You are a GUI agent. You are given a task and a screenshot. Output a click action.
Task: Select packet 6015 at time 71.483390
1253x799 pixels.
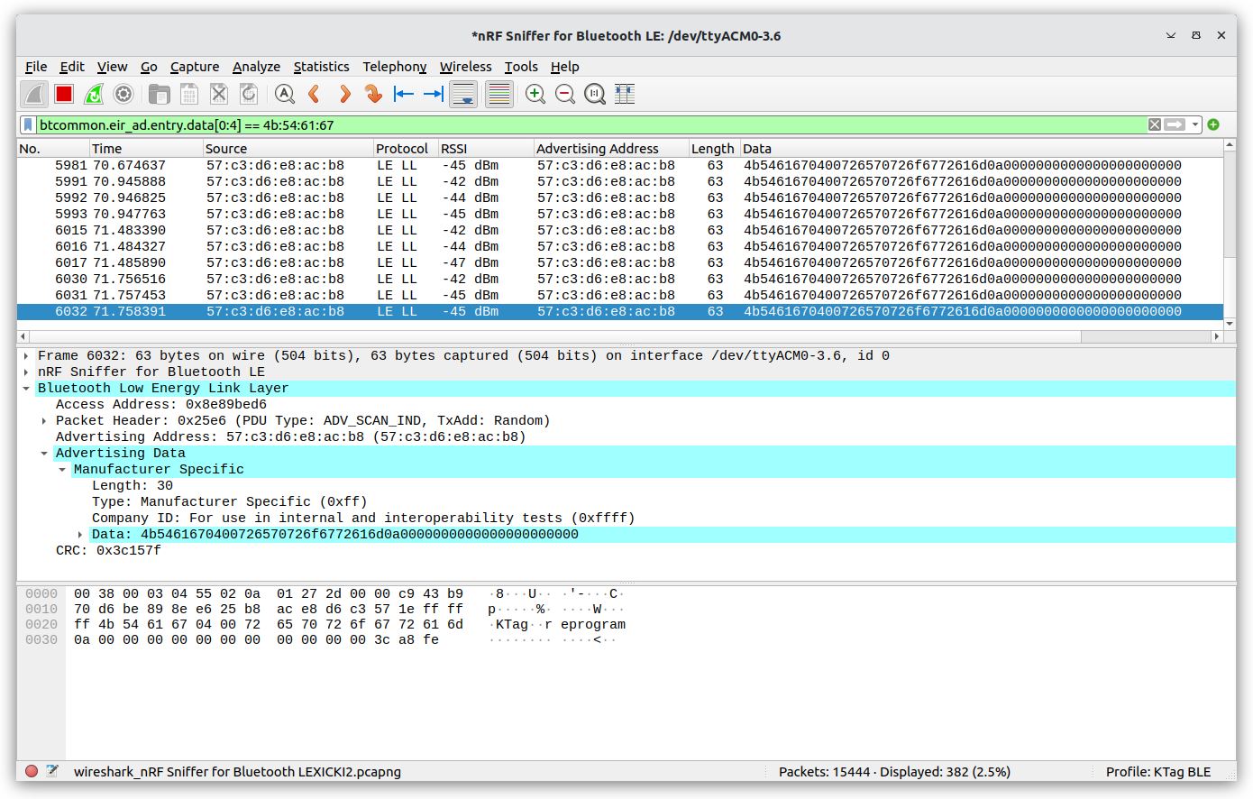[620, 230]
